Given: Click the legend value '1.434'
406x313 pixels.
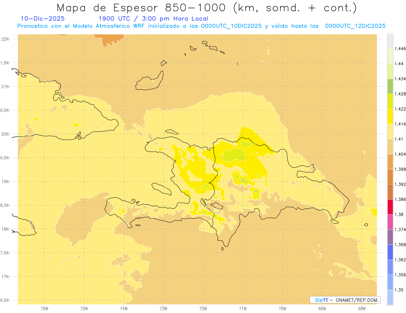Looking at the screenshot, I should click(x=401, y=79).
